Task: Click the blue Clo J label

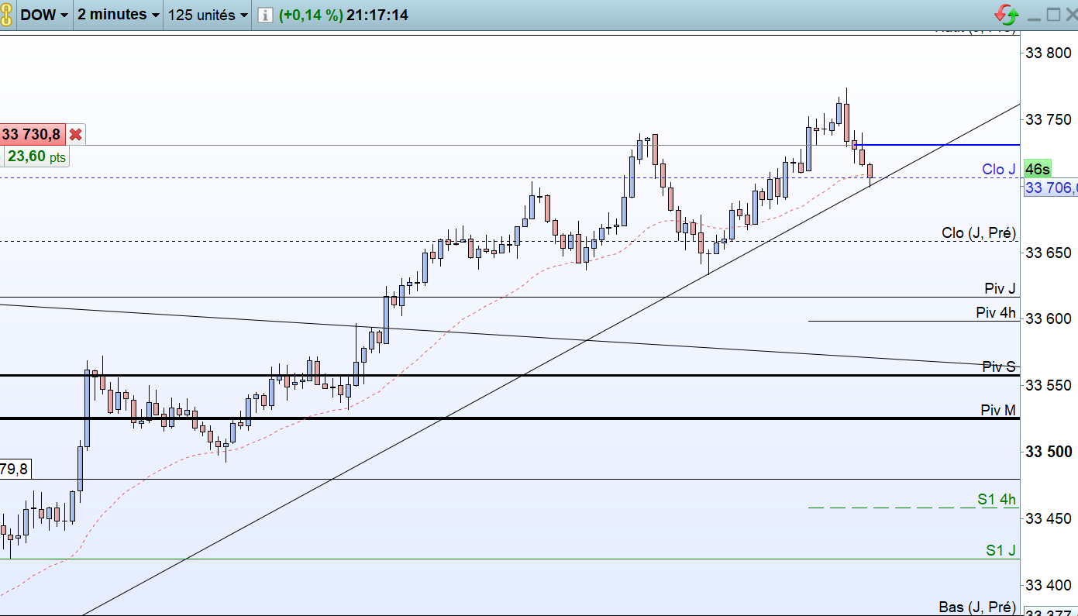Action: (x=998, y=170)
